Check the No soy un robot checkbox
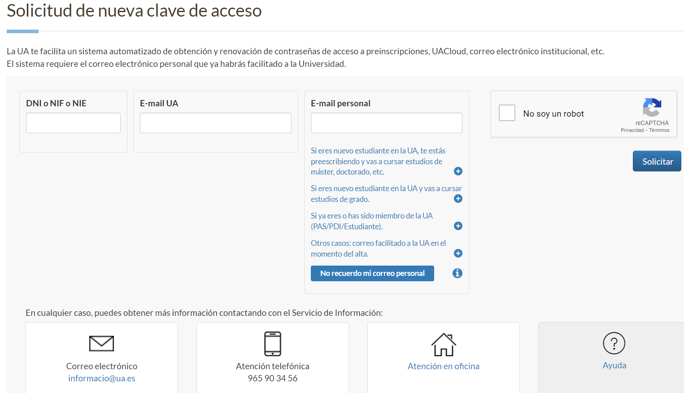 click(507, 113)
